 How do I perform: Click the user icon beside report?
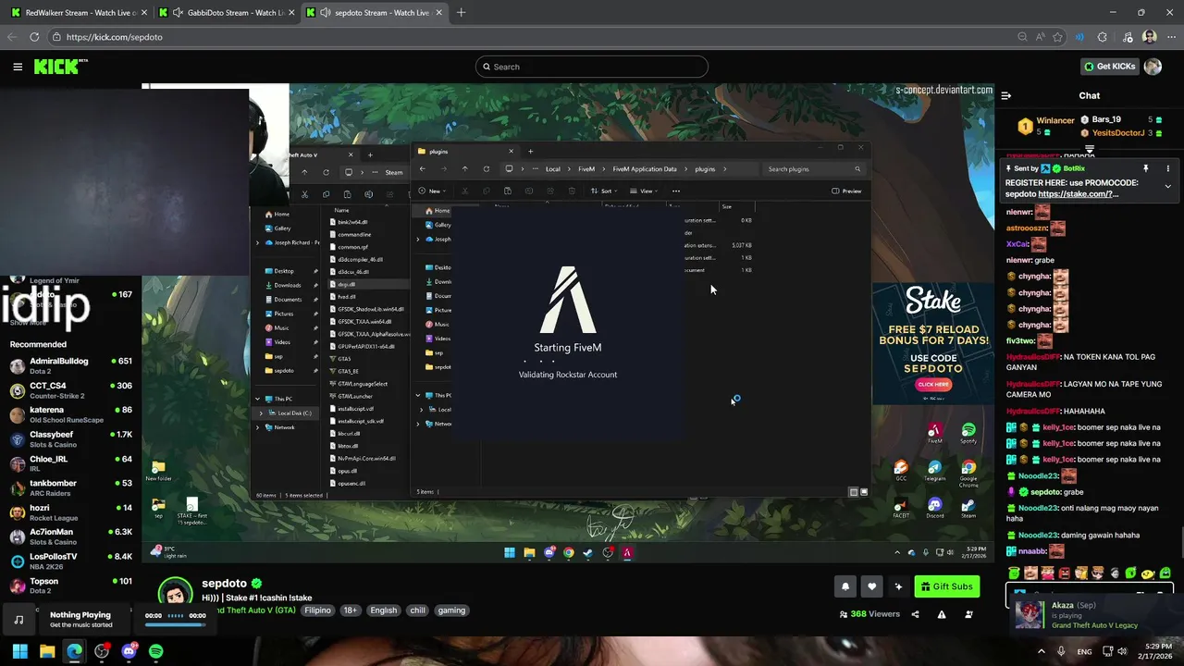click(x=968, y=614)
